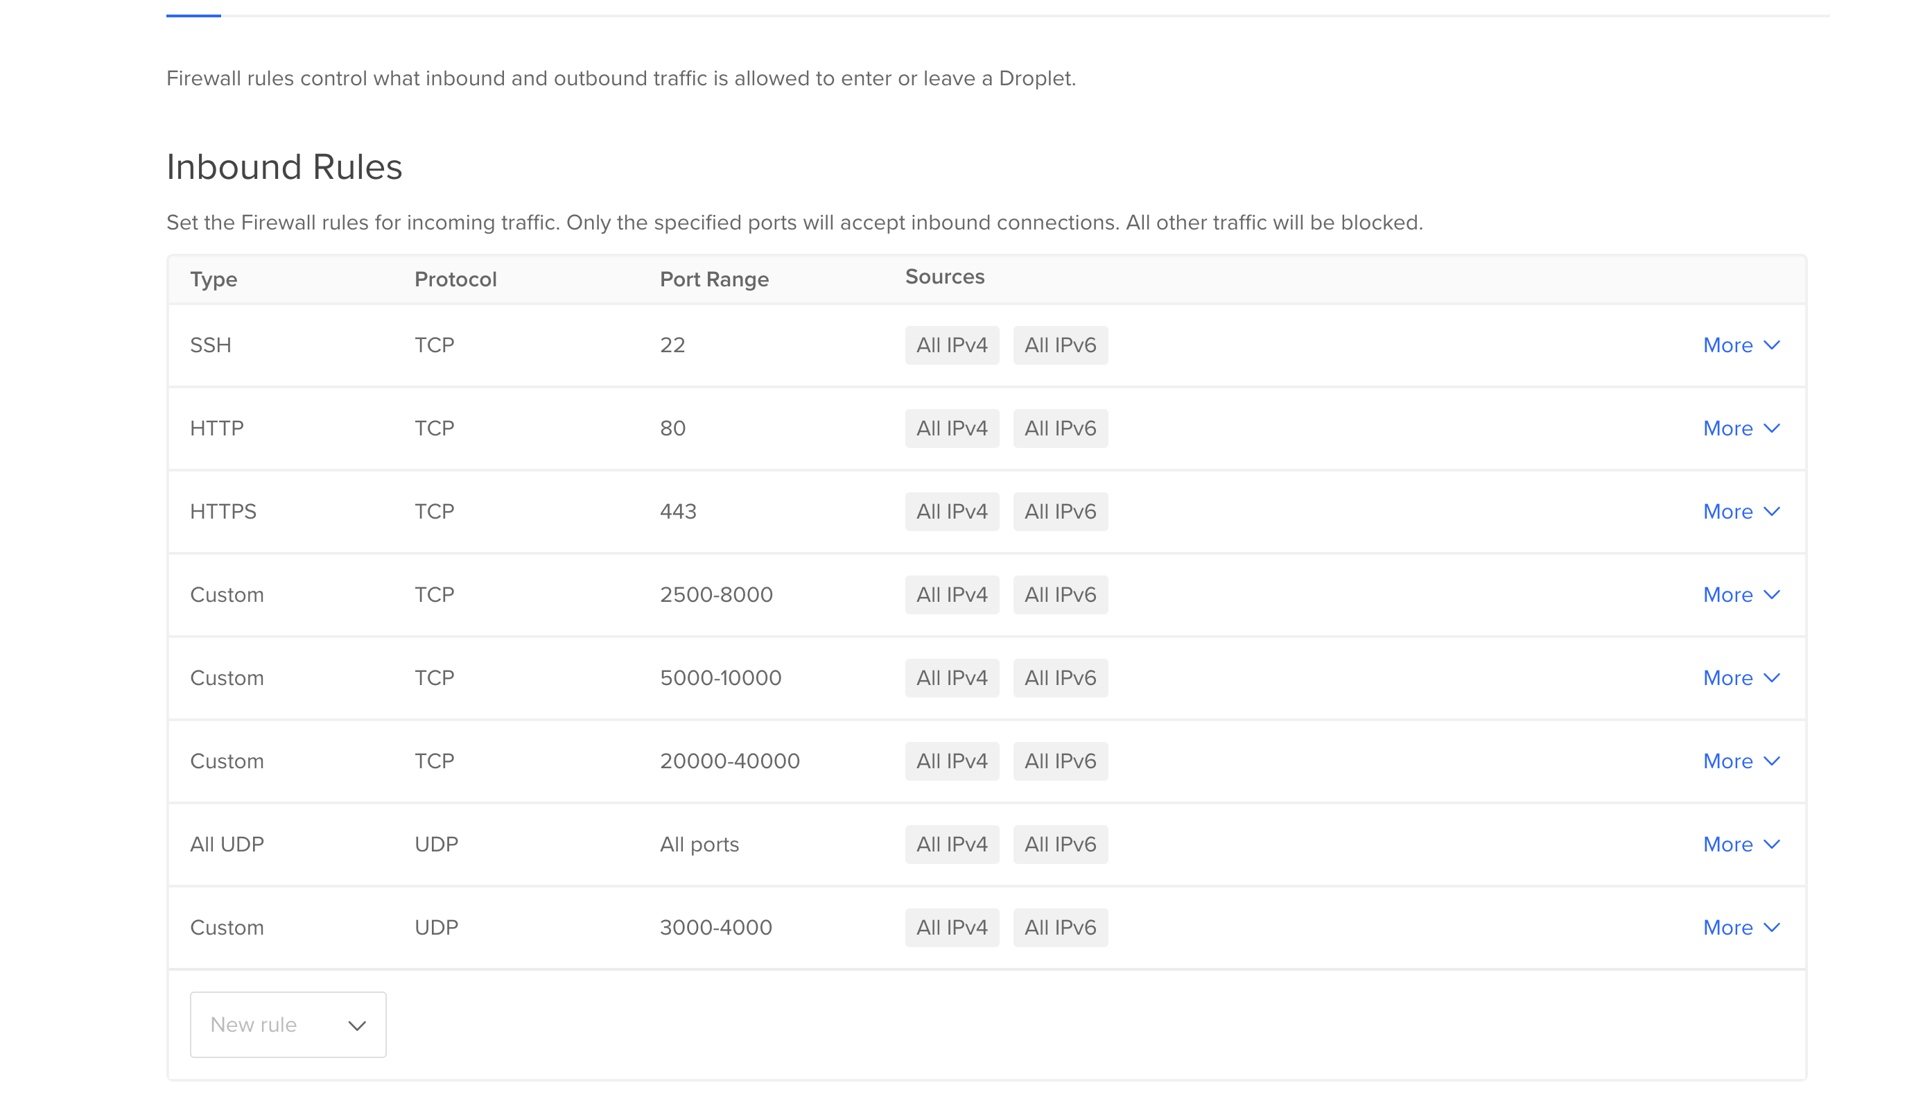This screenshot has width=1923, height=1108.
Task: Expand More options for the HTTPS rule
Action: coord(1741,512)
